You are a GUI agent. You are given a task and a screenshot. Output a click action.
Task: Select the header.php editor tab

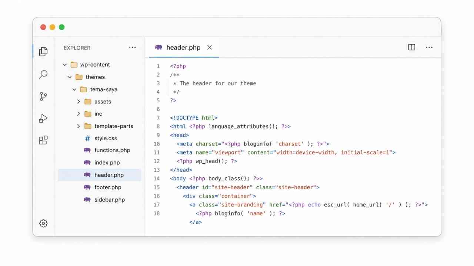[184, 47]
